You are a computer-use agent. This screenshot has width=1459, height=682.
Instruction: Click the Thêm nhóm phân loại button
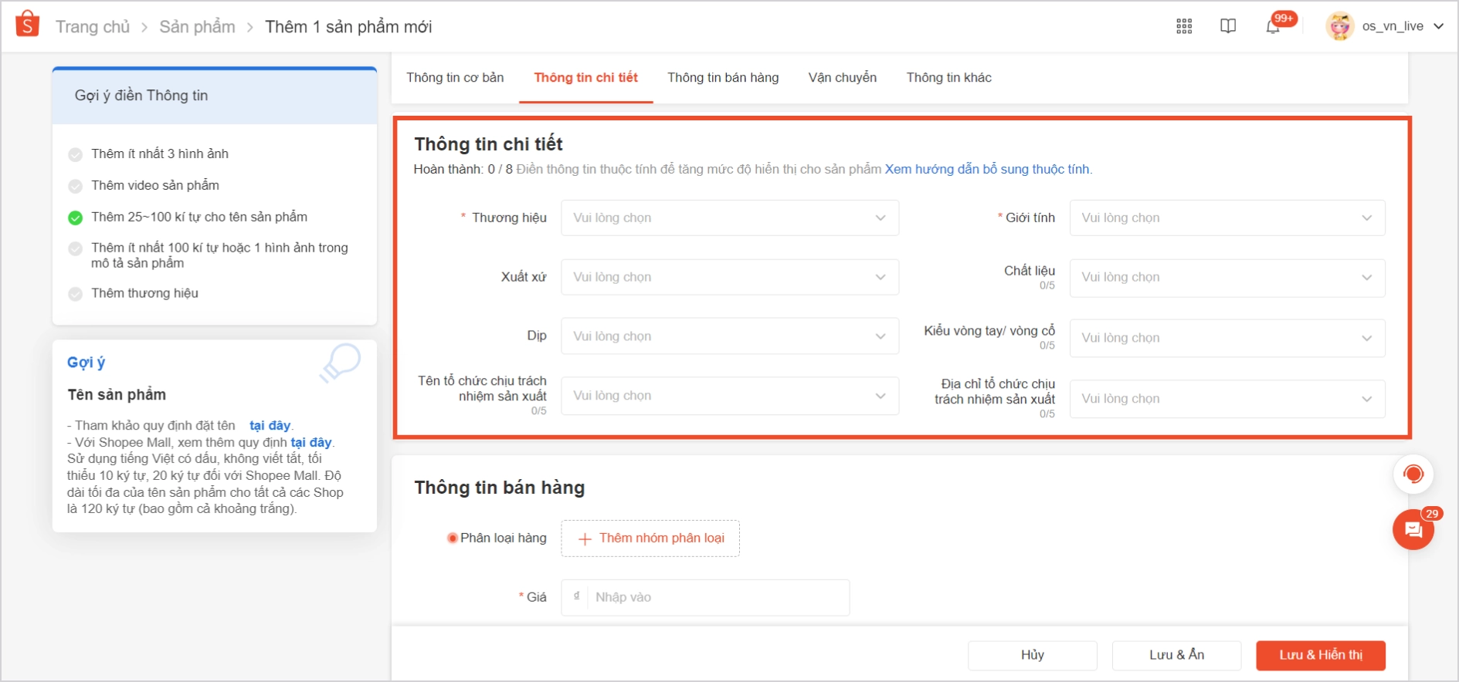(650, 539)
